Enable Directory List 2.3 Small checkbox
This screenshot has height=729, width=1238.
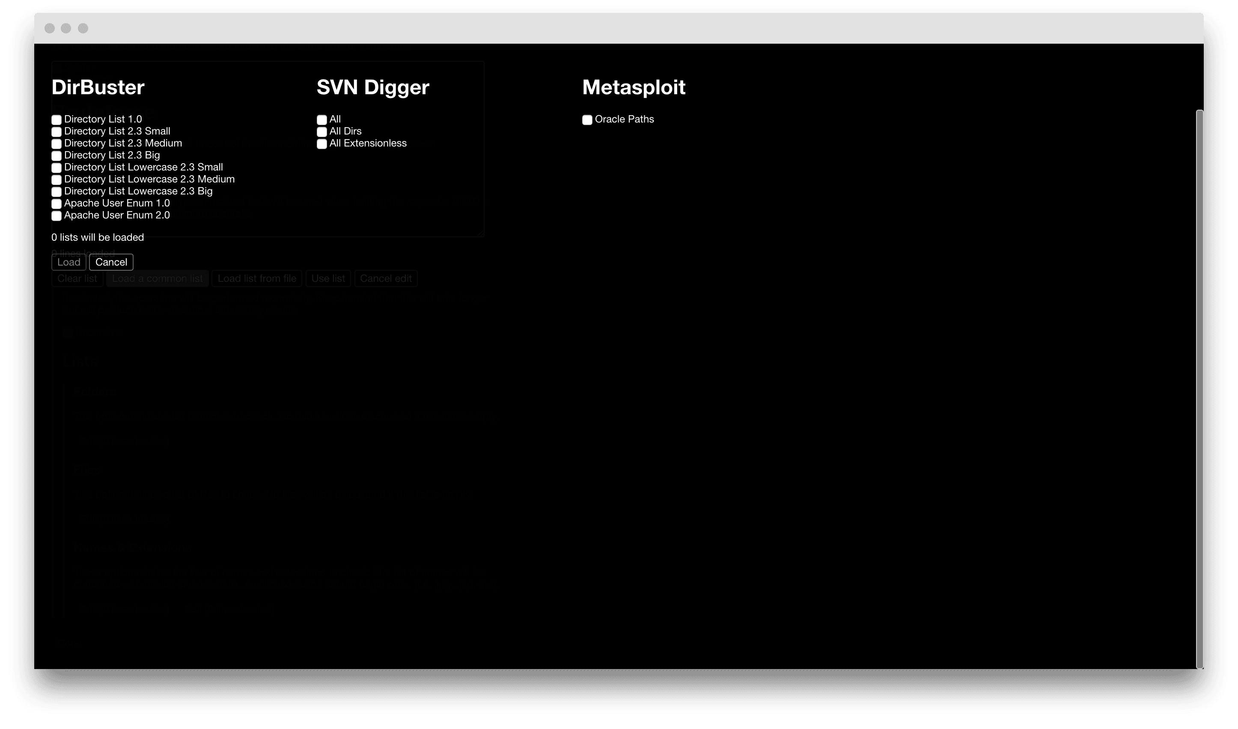pyautogui.click(x=57, y=132)
